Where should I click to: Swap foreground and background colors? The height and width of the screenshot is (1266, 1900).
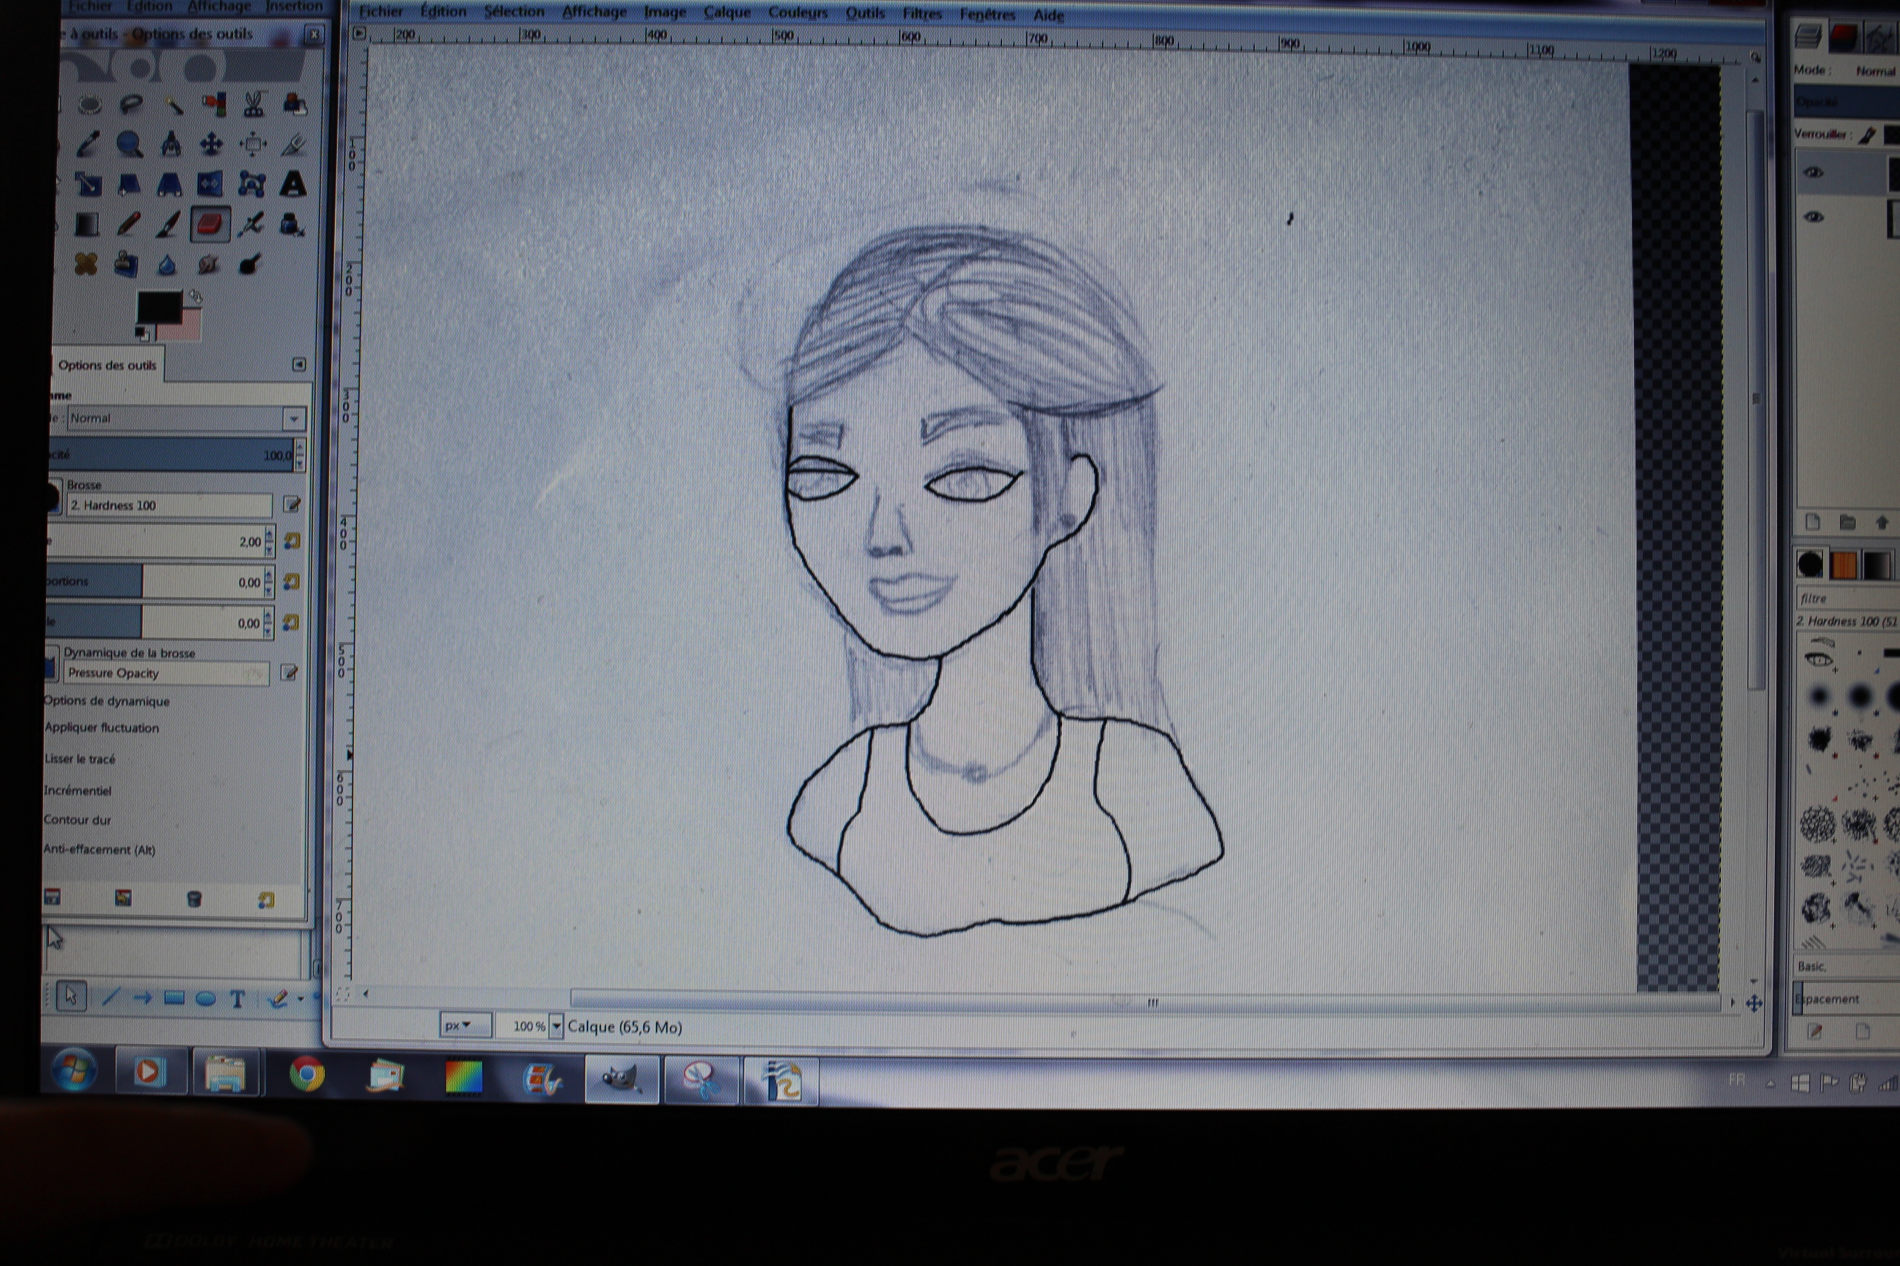tap(195, 297)
